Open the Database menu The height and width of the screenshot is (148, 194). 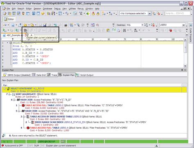tap(47, 9)
